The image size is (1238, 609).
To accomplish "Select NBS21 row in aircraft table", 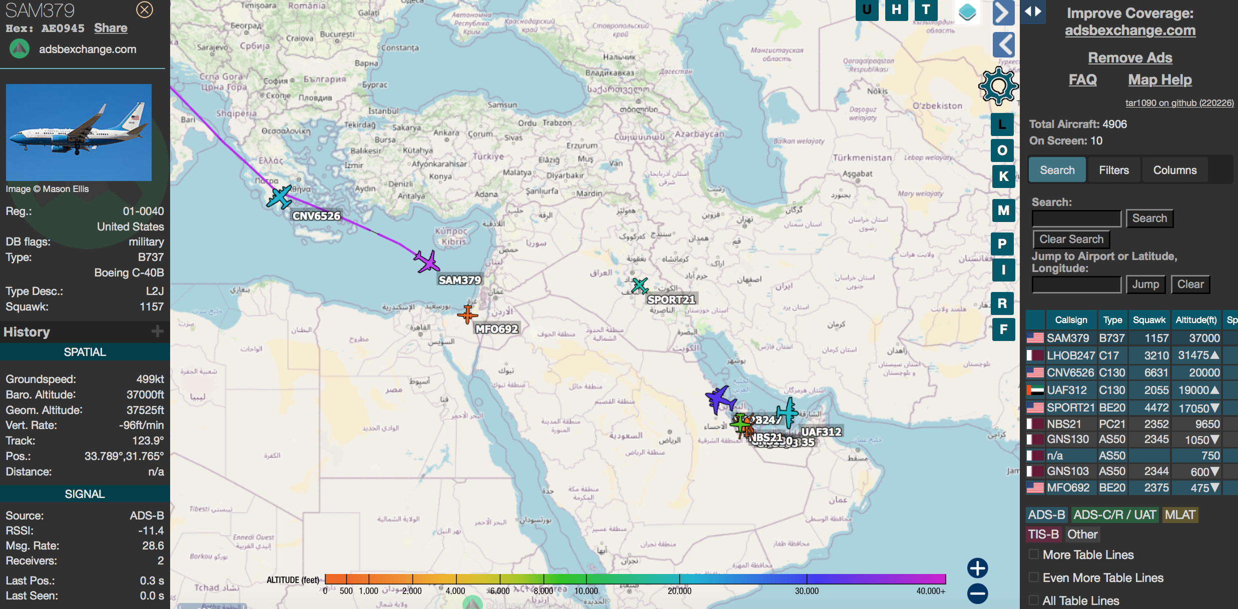I will tap(1131, 424).
